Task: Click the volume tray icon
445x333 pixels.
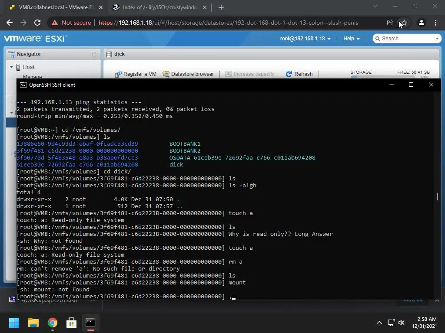Action: coord(401,323)
